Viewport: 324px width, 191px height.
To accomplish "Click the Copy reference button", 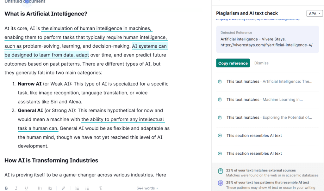I will click(233, 63).
